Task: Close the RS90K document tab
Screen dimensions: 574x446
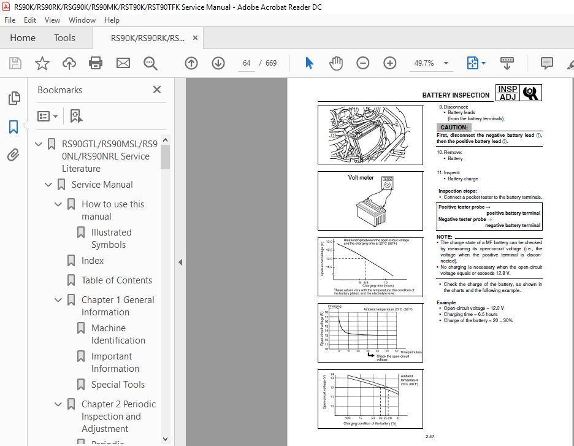Action: click(x=196, y=37)
